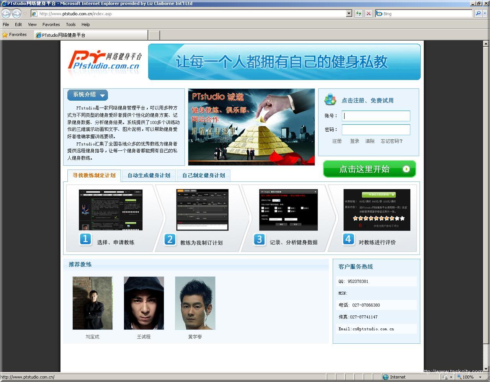This screenshot has height=382, width=490.
Task: Click 忘记密码？ link
Action: (x=392, y=141)
